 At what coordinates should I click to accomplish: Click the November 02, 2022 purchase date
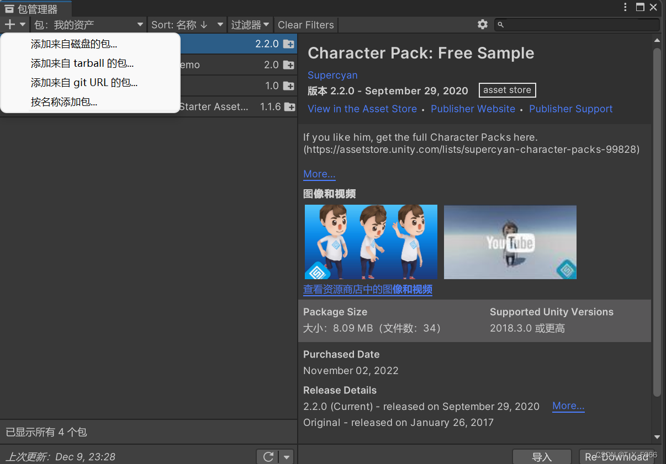click(x=351, y=371)
